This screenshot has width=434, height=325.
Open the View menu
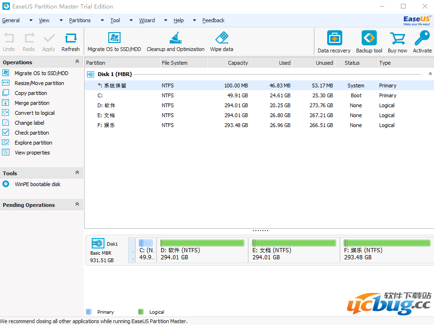tap(44, 20)
